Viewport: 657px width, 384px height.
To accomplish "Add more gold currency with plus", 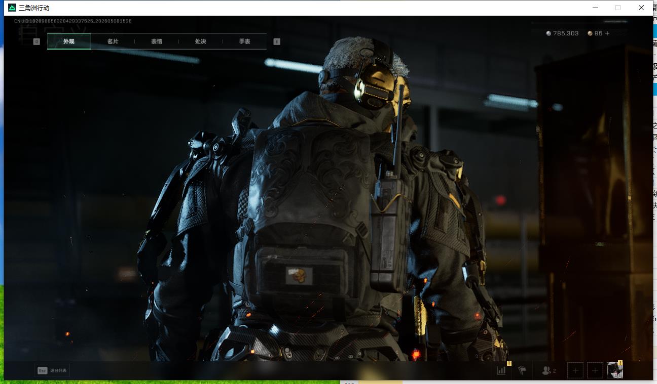I will (607, 33).
